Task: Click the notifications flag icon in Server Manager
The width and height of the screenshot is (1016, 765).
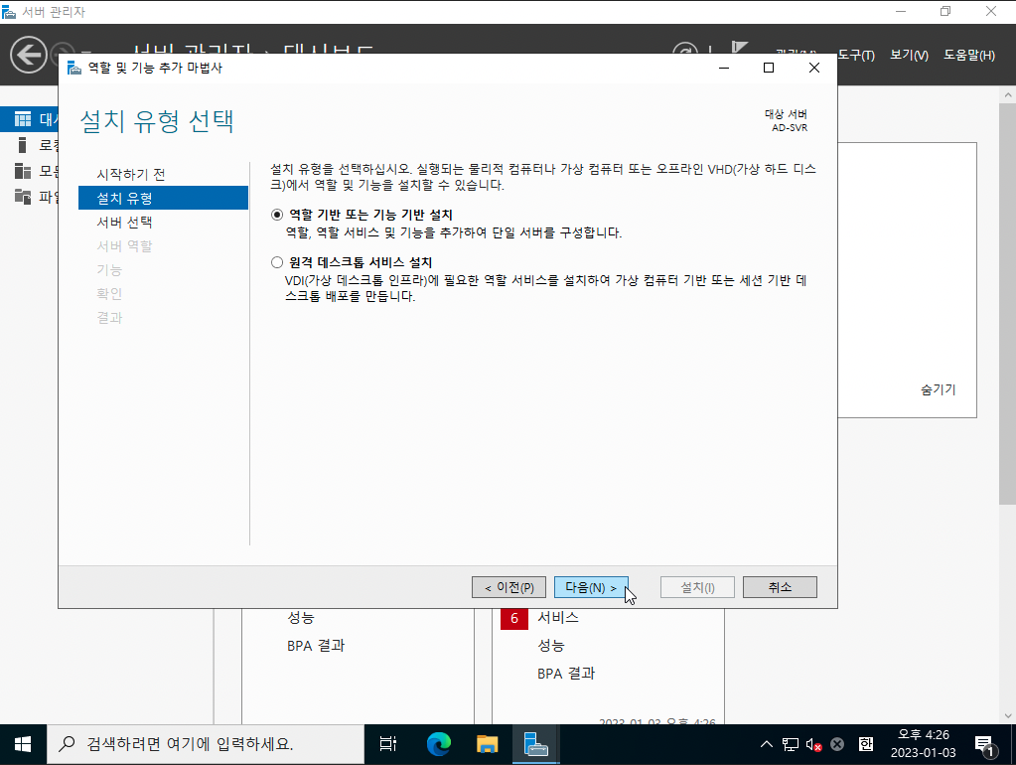Action: coord(739,47)
